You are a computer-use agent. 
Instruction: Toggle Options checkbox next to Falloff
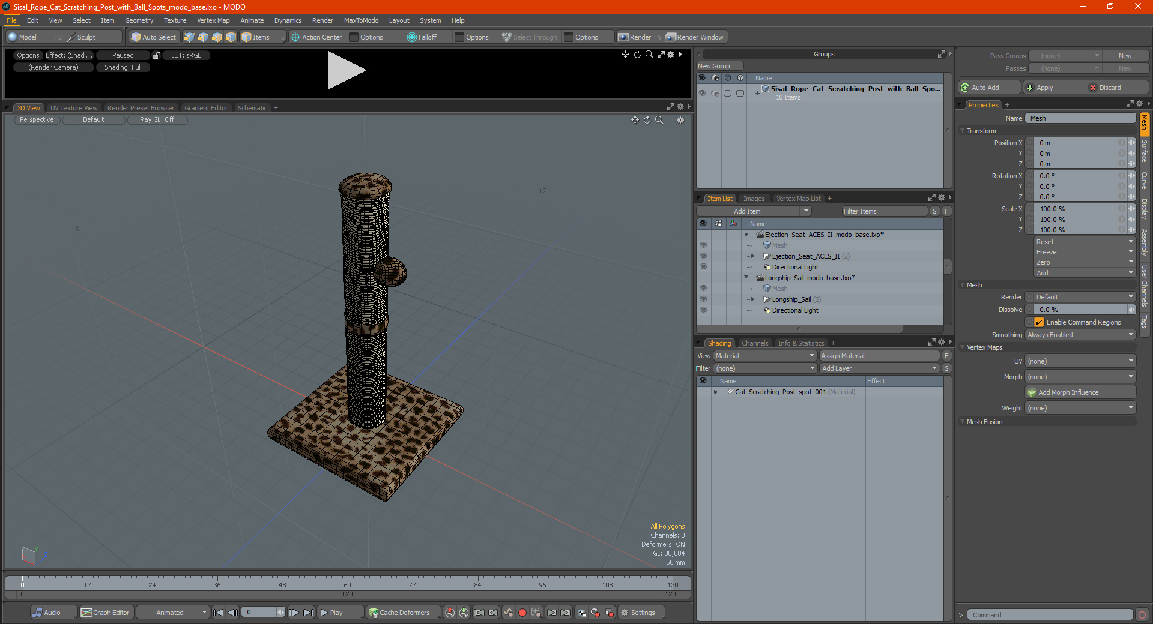pos(459,37)
